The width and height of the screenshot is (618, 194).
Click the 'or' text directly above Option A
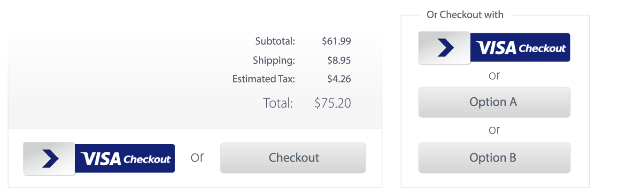[494, 75]
